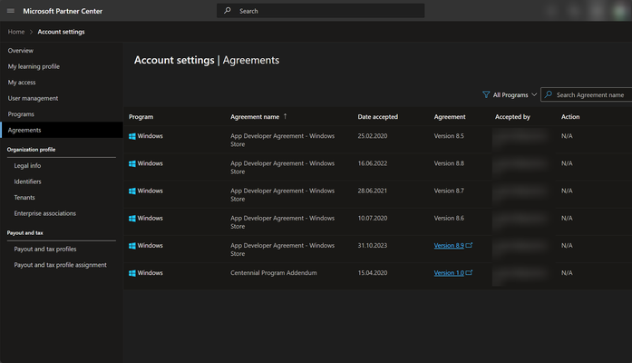
Task: Click external link icon next to Version 8.9
Action: (469, 245)
